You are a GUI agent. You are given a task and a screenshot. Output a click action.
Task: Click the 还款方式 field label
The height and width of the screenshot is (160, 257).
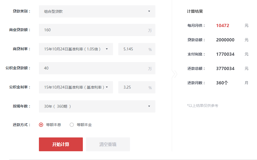[x=22, y=125]
